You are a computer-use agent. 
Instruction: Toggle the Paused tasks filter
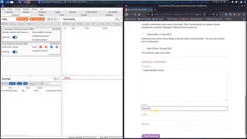pyautogui.click(x=21, y=24)
